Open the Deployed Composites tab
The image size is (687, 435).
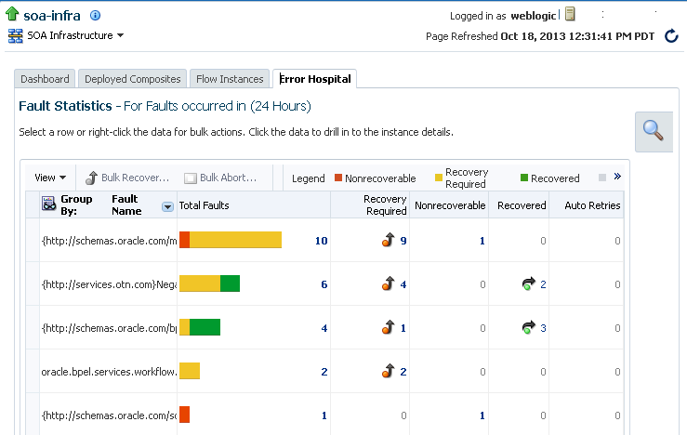tap(132, 79)
